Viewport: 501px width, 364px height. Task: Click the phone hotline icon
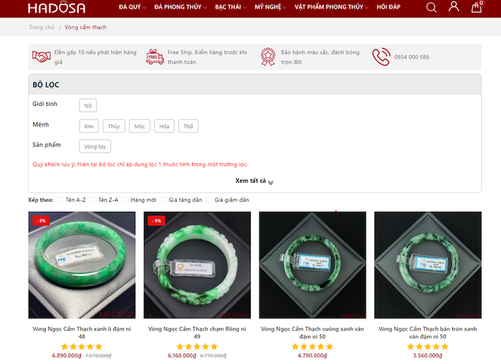point(381,57)
